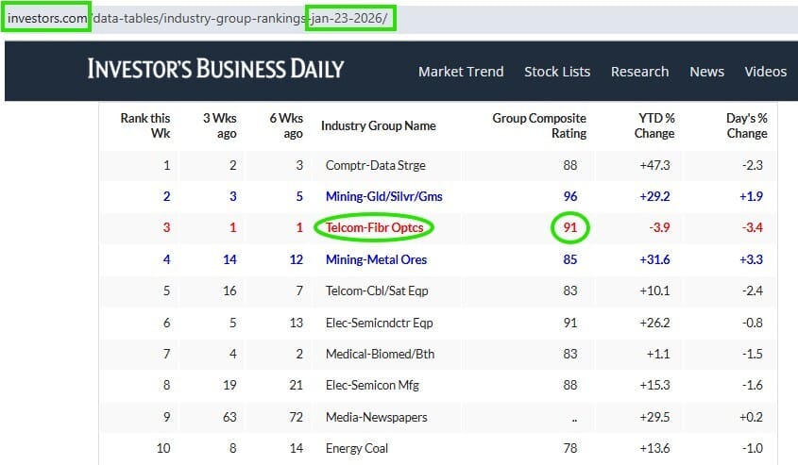798x465 pixels.
Task: Select the Elec-Semicon Mfg group name
Action: [x=372, y=385]
